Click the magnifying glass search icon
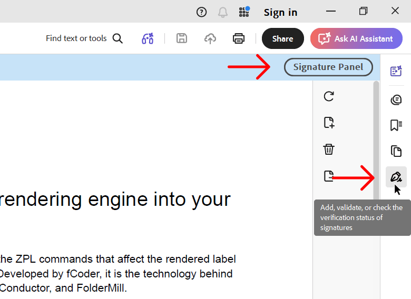Viewport: 411px width, 299px height. [118, 38]
